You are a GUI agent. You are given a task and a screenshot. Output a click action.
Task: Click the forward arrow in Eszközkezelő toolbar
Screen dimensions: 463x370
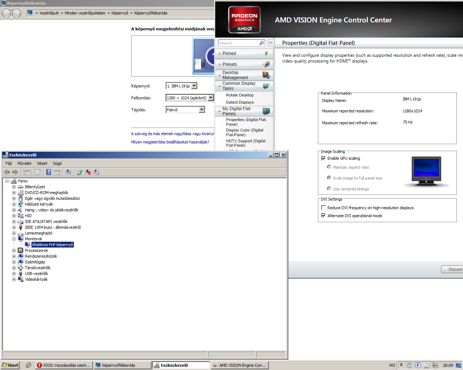point(15,172)
